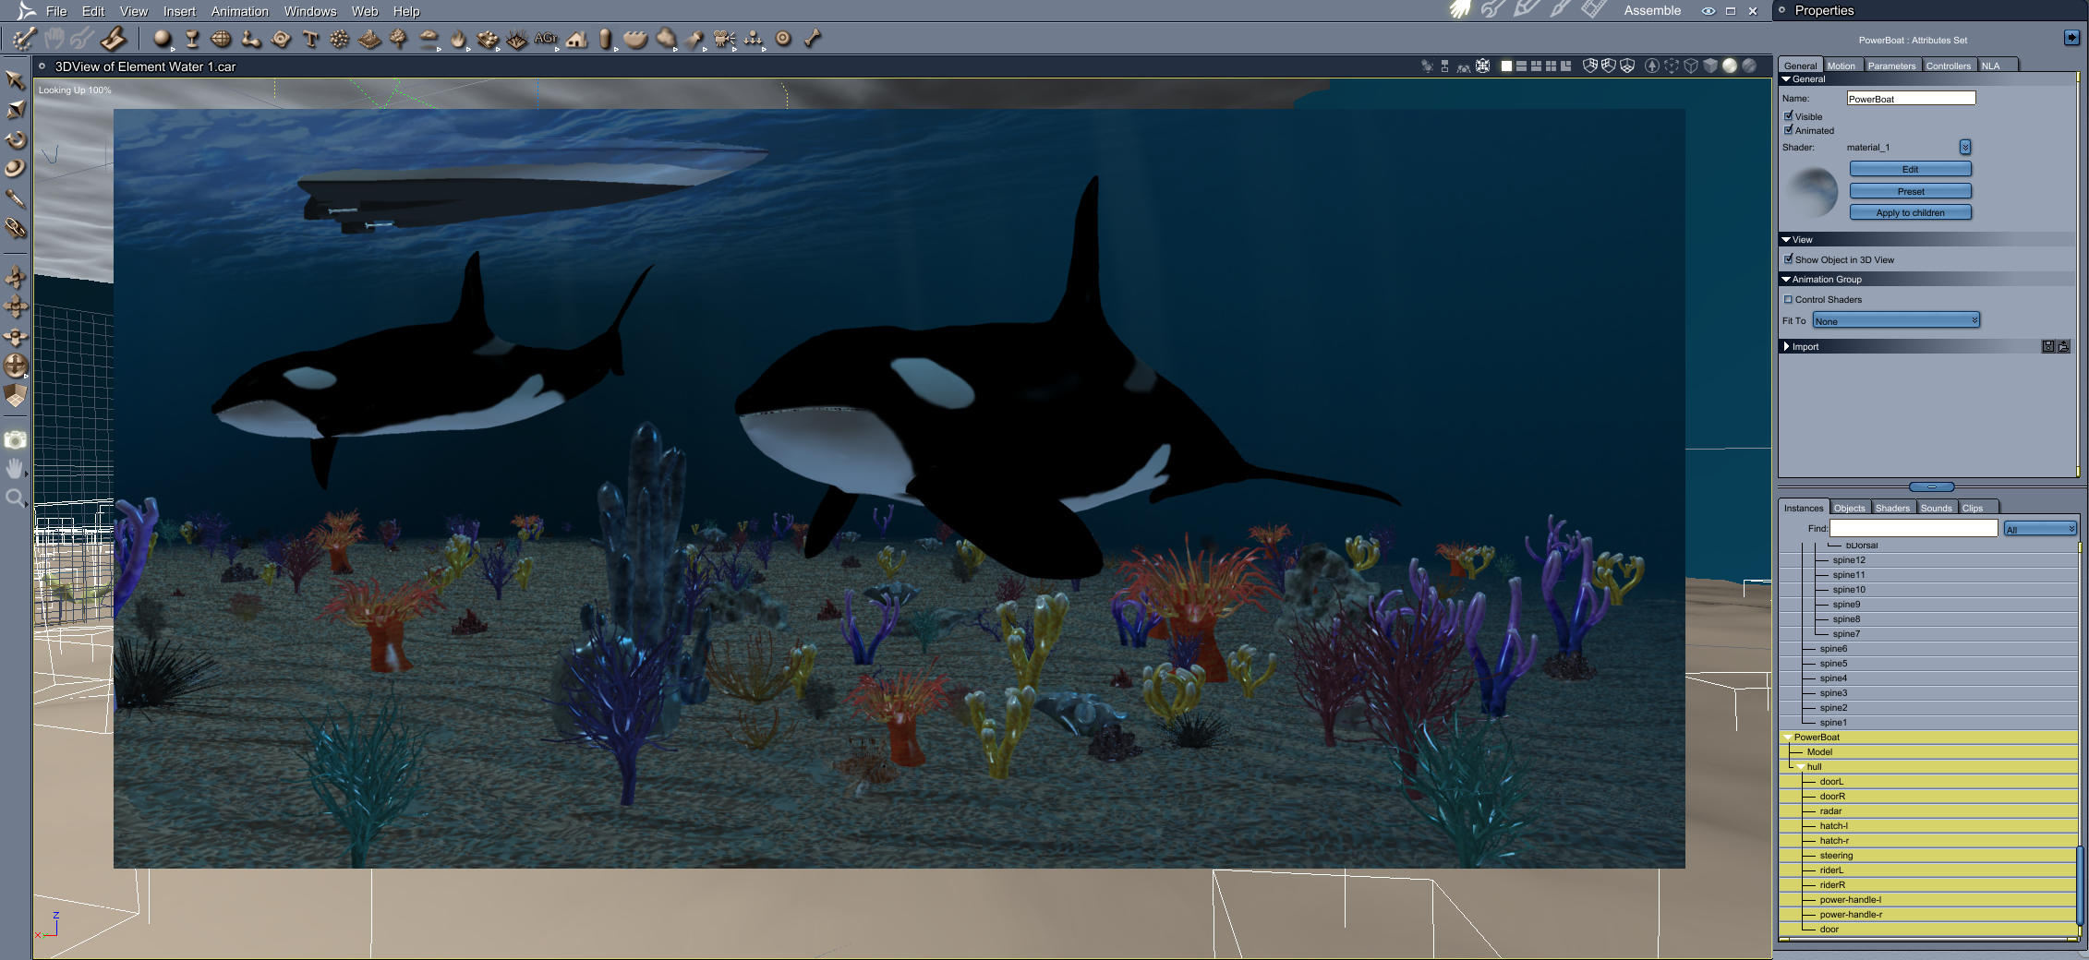Insert a tree/plant object

(399, 39)
